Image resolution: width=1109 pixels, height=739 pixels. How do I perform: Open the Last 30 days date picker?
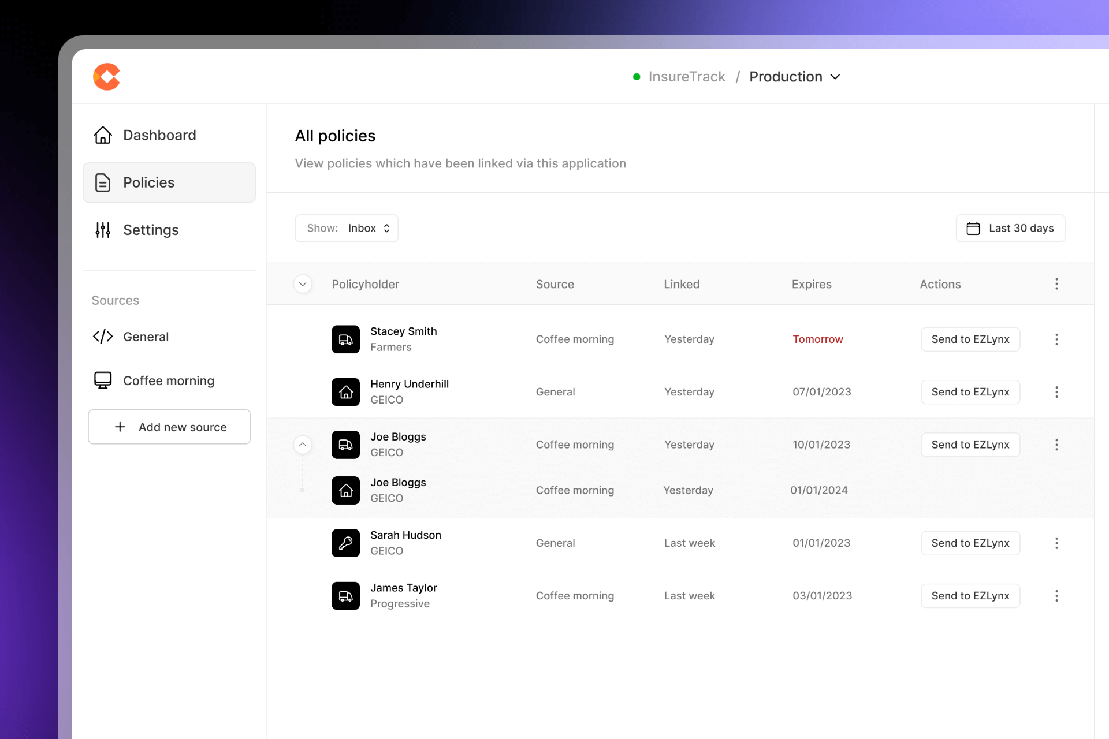tap(1010, 228)
